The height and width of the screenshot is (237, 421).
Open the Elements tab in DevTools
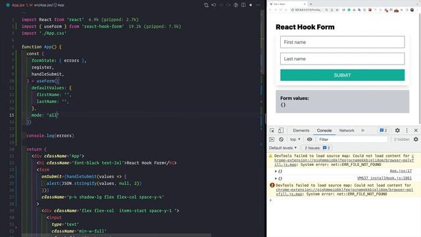tap(301, 130)
